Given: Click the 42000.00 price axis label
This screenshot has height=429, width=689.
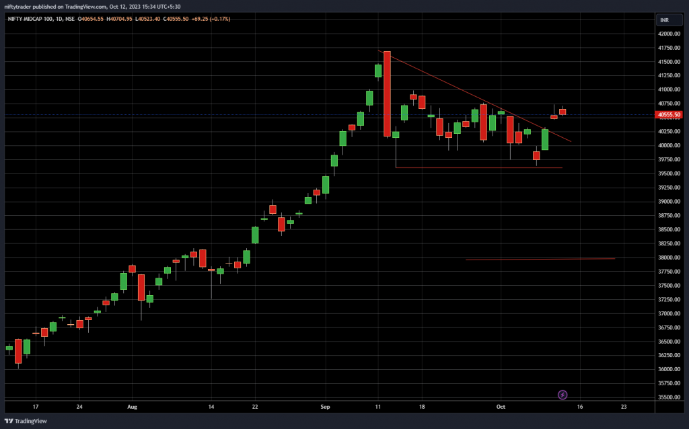Looking at the screenshot, I should pyautogui.click(x=668, y=34).
